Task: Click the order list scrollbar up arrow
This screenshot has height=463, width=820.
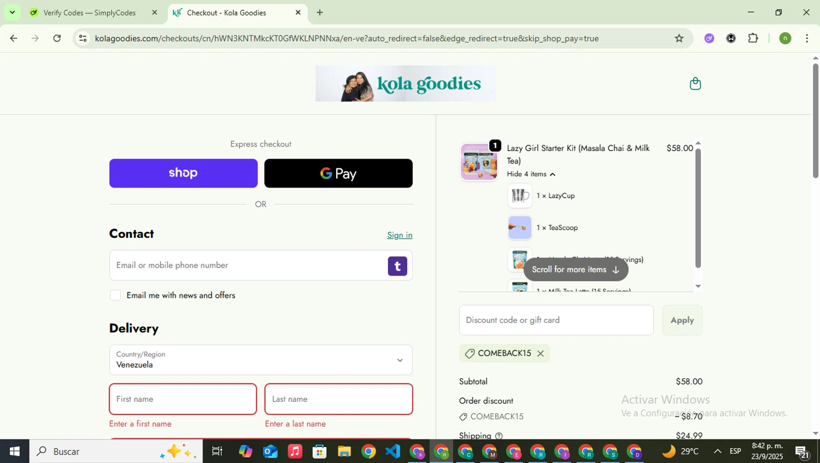Action: (x=698, y=143)
